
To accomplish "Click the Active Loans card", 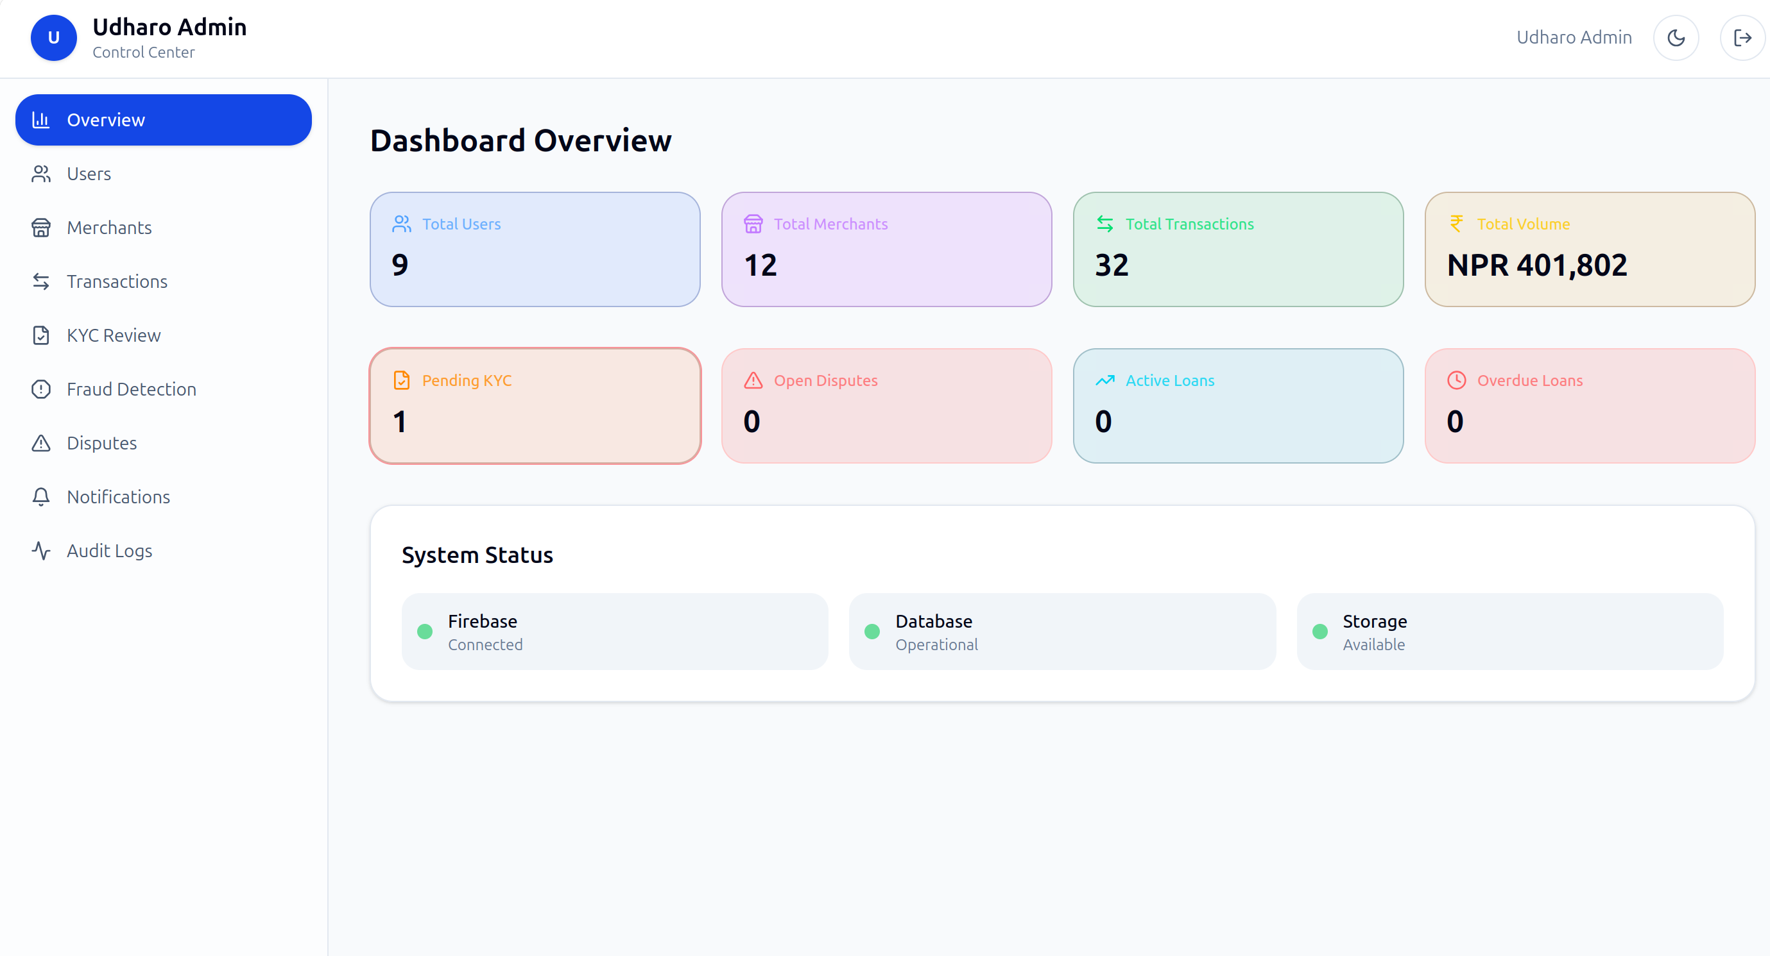I will tap(1238, 406).
